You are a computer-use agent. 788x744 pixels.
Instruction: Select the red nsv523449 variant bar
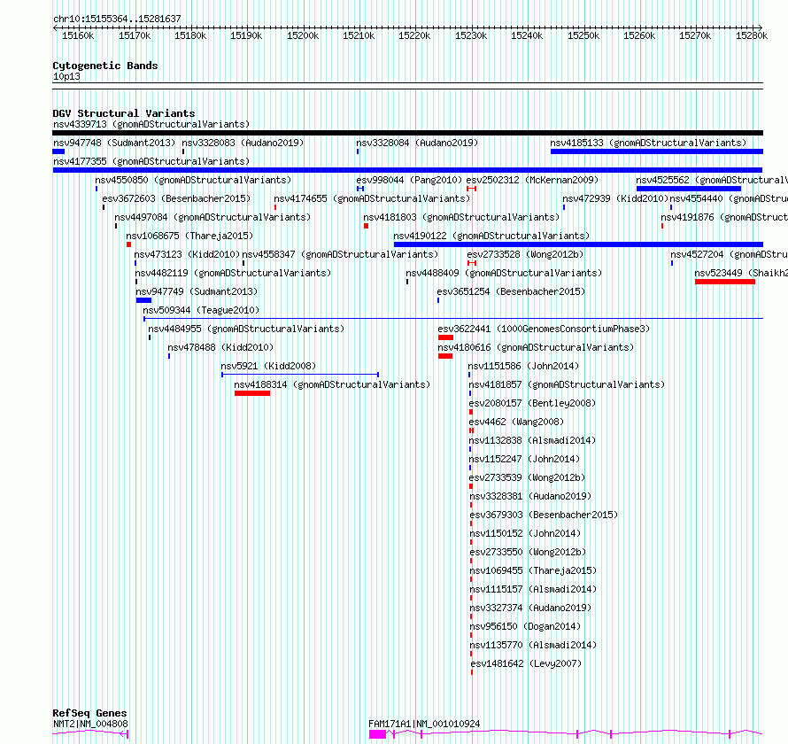(x=725, y=282)
